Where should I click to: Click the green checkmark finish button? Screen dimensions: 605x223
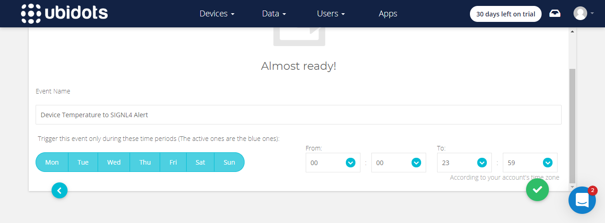pyautogui.click(x=537, y=189)
